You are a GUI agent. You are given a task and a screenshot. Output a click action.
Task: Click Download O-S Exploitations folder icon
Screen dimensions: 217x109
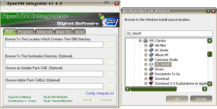tap(151, 83)
